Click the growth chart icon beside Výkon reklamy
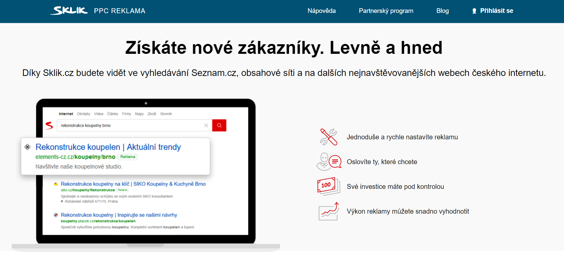 click(x=329, y=211)
